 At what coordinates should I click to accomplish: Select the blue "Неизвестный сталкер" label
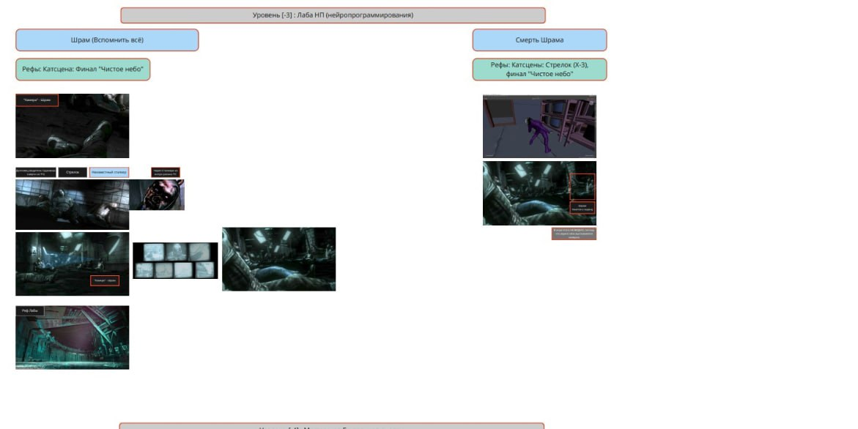click(109, 172)
